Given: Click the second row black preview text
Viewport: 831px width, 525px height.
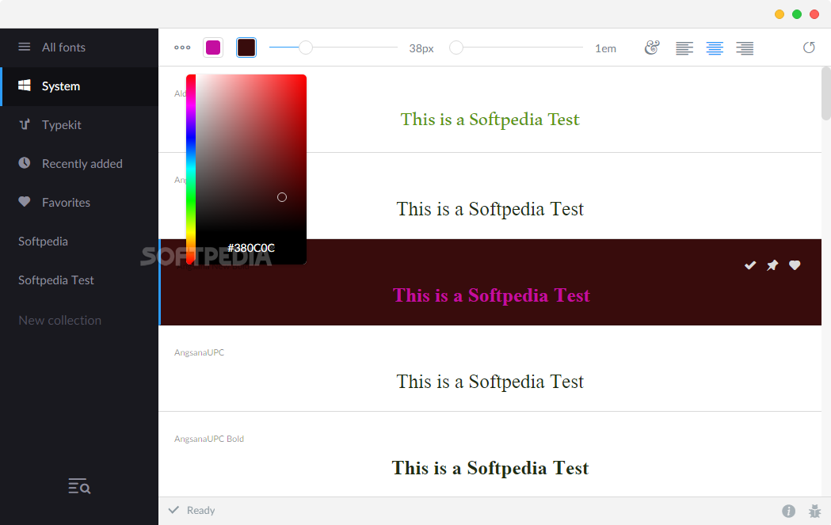Looking at the screenshot, I should [x=490, y=209].
